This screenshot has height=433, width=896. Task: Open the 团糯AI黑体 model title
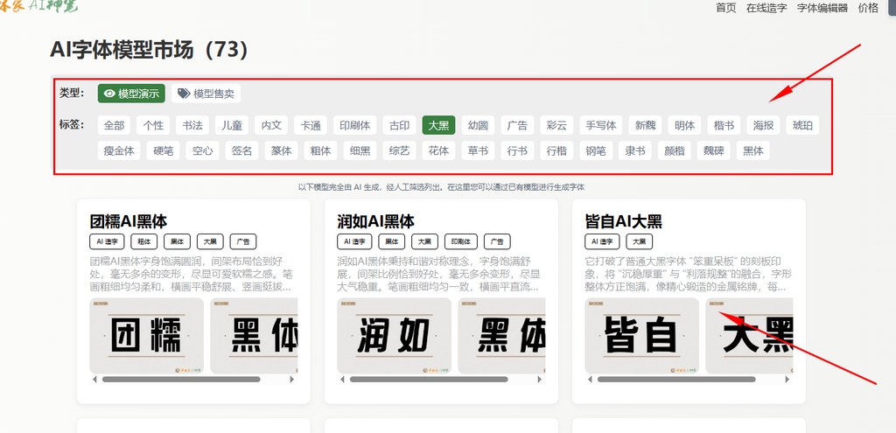tap(129, 221)
